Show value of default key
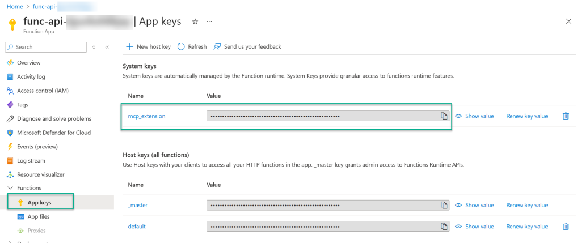The height and width of the screenshot is (243, 581). (474, 227)
